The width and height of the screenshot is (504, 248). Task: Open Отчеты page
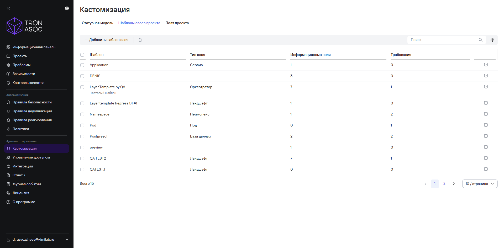[36, 175]
